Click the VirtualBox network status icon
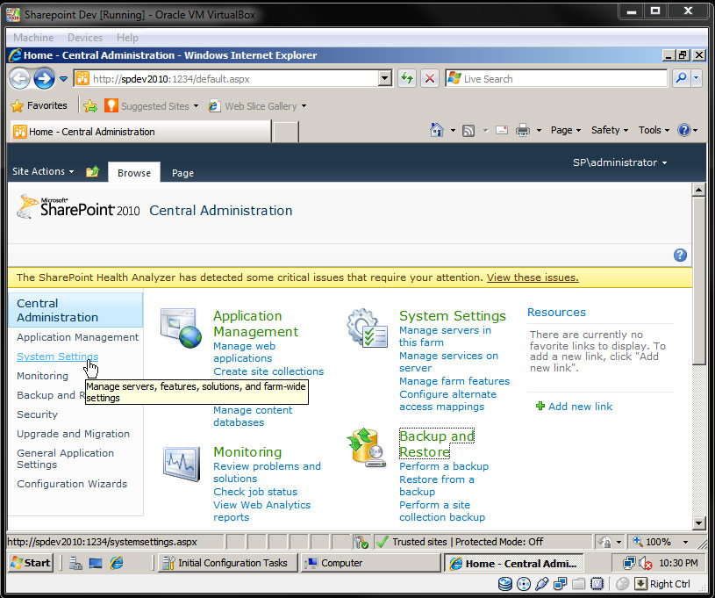This screenshot has height=598, width=715. point(560,583)
